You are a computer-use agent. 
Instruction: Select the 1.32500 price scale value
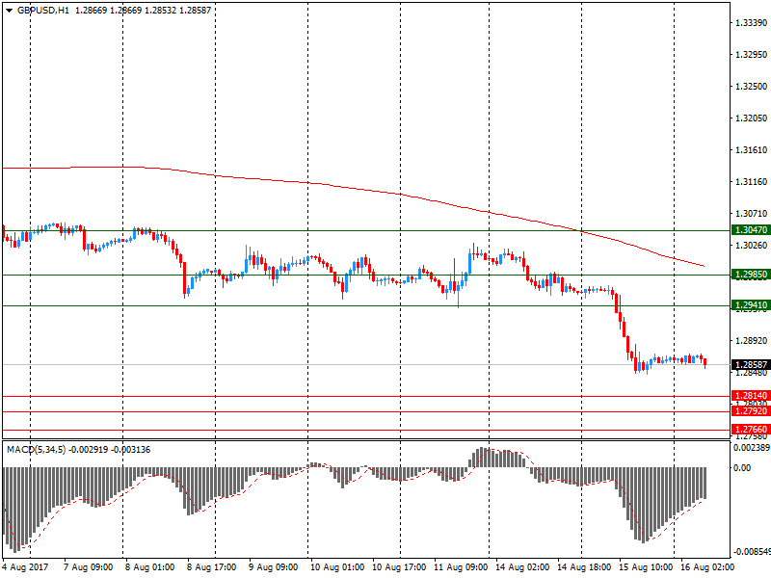coord(751,87)
